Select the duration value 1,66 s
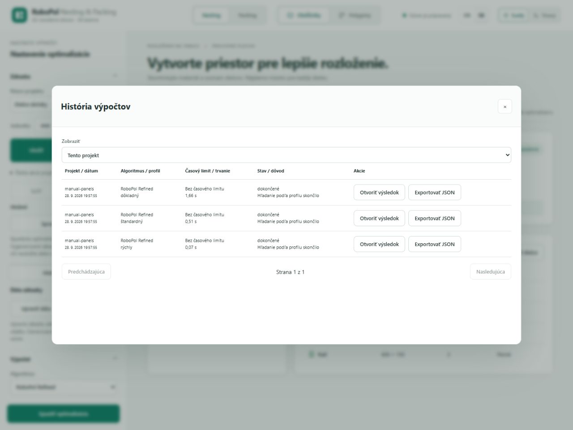Screen dimensions: 573x430 [x=191, y=196]
